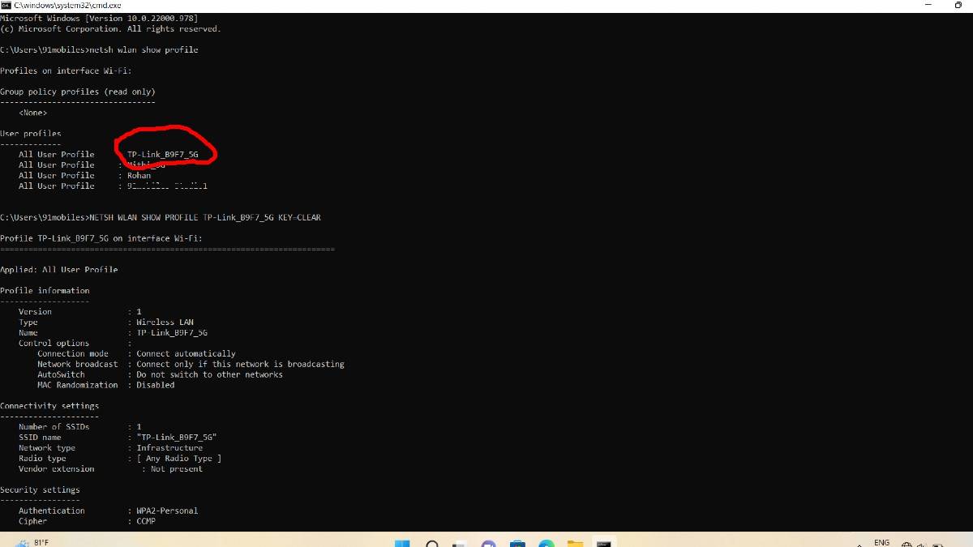Viewport: 973px width, 547px height.
Task: Click the 'Wireless LAN' type value
Action: pos(165,323)
